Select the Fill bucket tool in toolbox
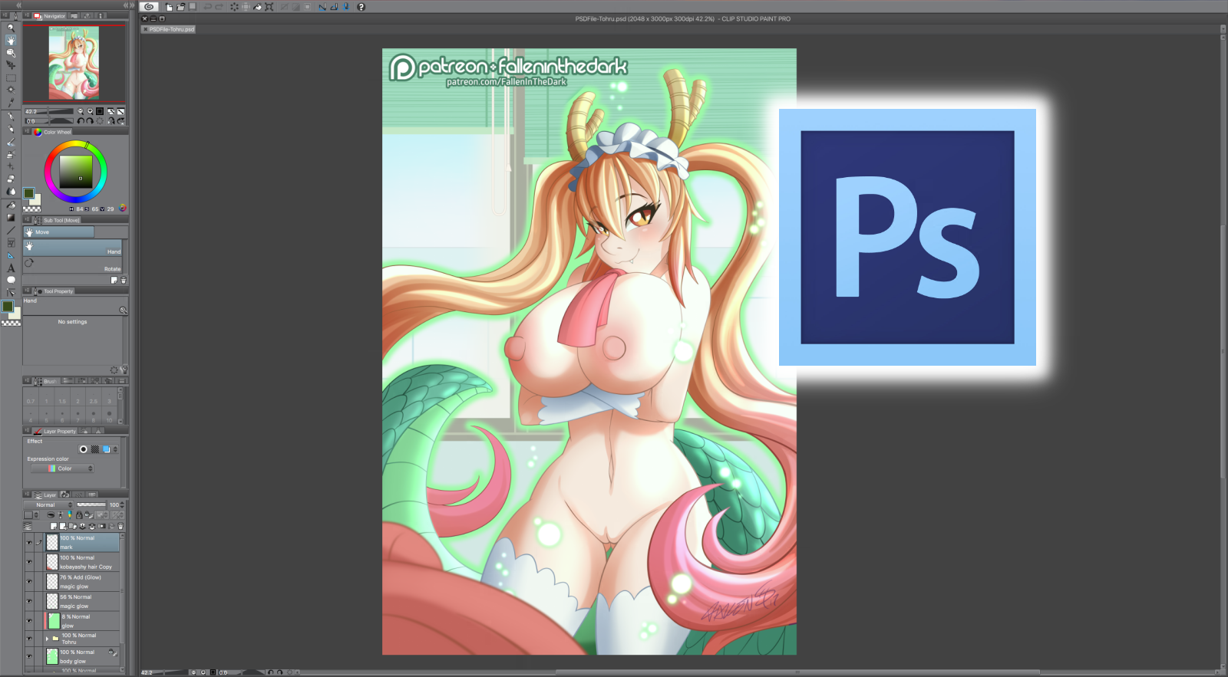The height and width of the screenshot is (677, 1228). click(11, 205)
